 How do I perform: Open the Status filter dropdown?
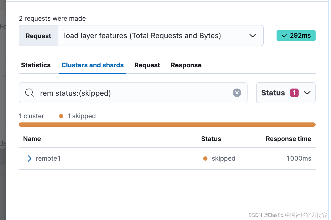pyautogui.click(x=286, y=93)
